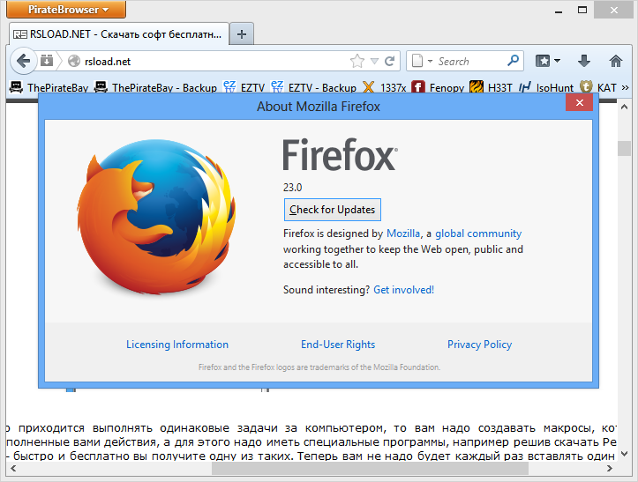This screenshot has height=482, width=638.
Task: Open the address bar history dropdown arrow
Action: (x=375, y=62)
